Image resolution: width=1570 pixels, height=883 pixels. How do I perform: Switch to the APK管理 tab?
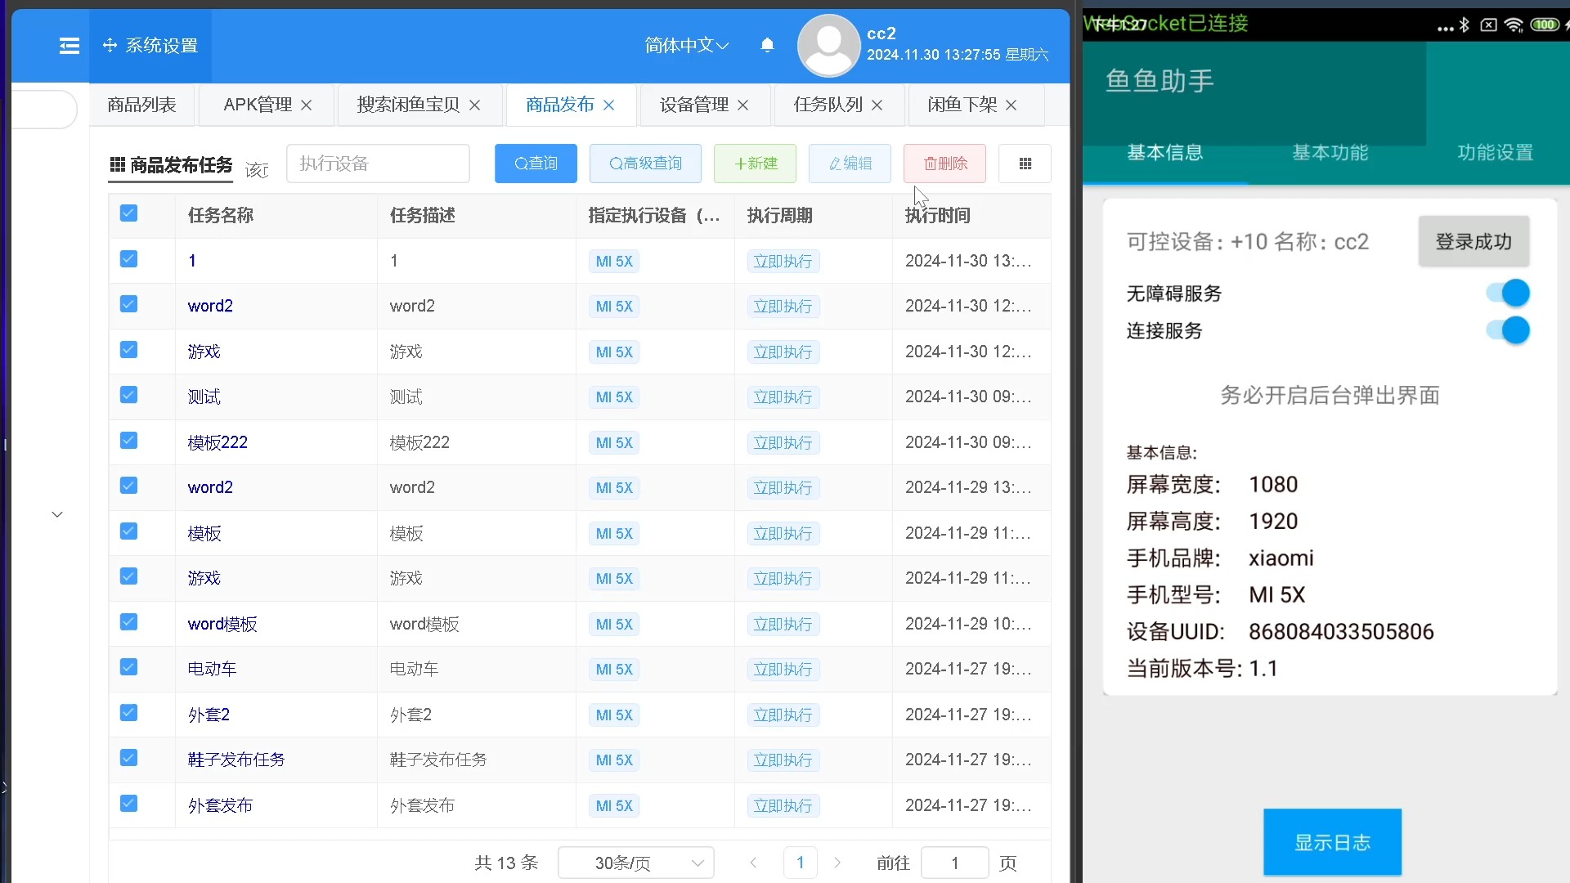pyautogui.click(x=258, y=105)
